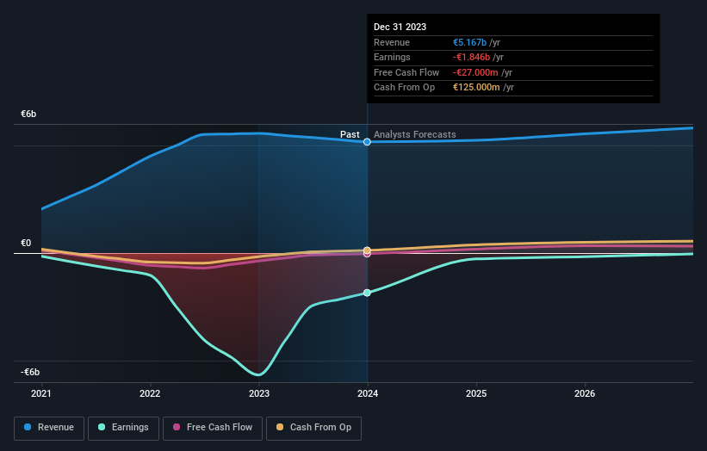The height and width of the screenshot is (451, 707).
Task: Click the pink Free Cash Flow data point
Action: (x=367, y=255)
